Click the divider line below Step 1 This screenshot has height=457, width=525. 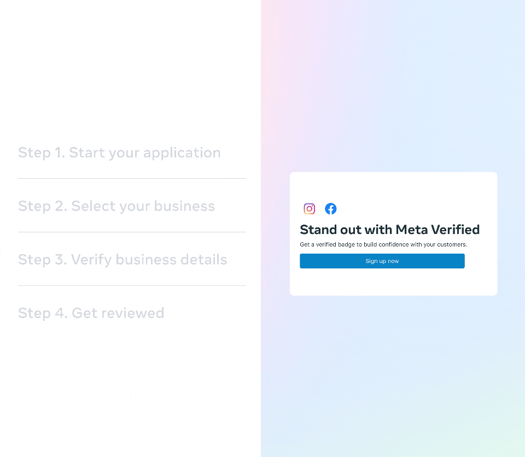tap(132, 178)
